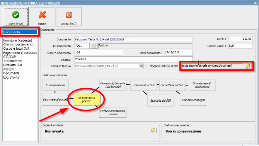The height and width of the screenshot is (146, 259).
Task: Click the Numero documento field 134
Action: click(x=99, y=52)
